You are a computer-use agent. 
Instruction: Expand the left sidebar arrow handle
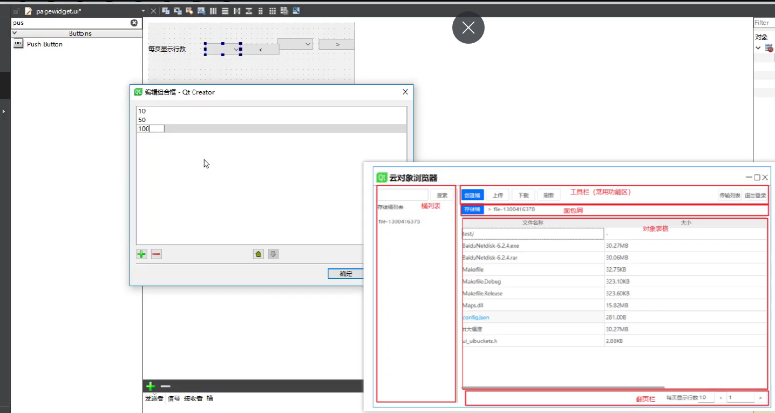[x=4, y=111]
